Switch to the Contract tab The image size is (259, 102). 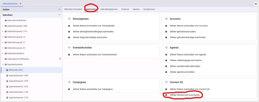point(125,9)
